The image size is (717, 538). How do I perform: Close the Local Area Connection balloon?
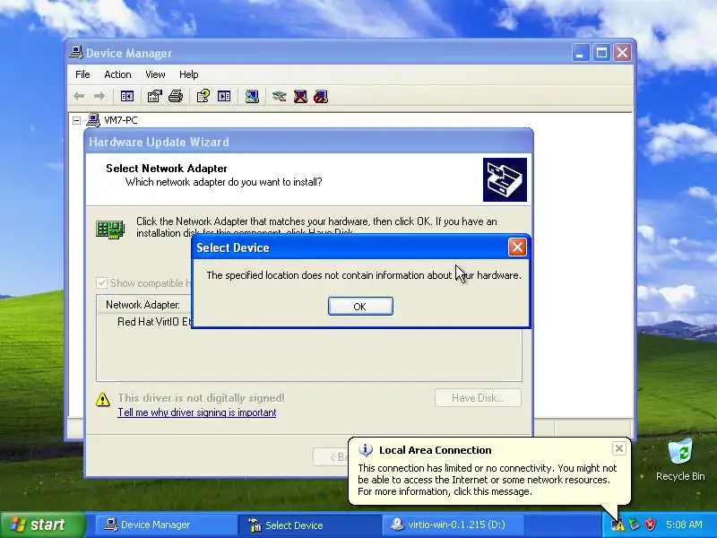pos(618,448)
